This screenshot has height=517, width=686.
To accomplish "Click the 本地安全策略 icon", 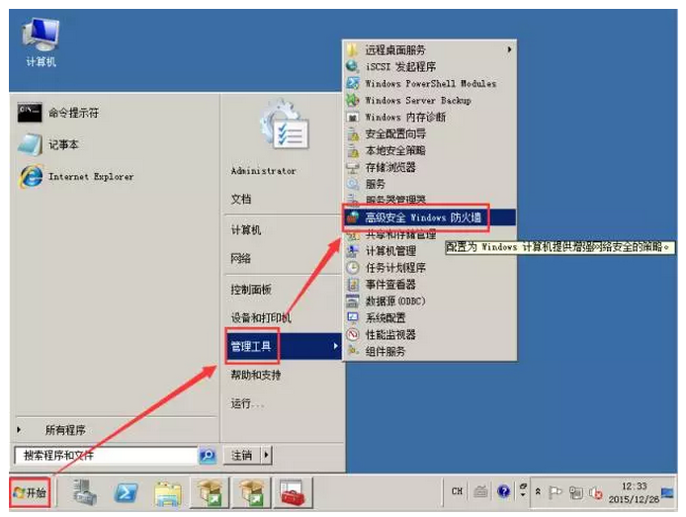I will [352, 150].
